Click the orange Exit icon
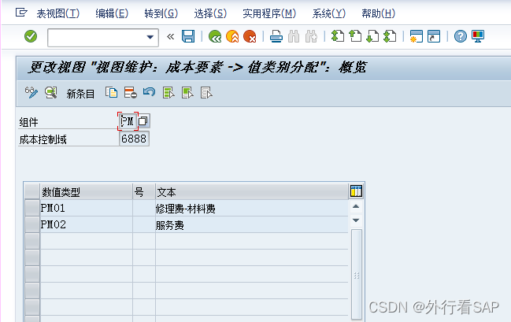 232,36
